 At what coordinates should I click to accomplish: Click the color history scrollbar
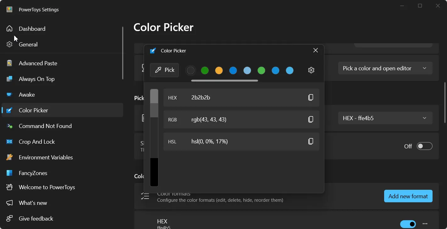pyautogui.click(x=224, y=81)
